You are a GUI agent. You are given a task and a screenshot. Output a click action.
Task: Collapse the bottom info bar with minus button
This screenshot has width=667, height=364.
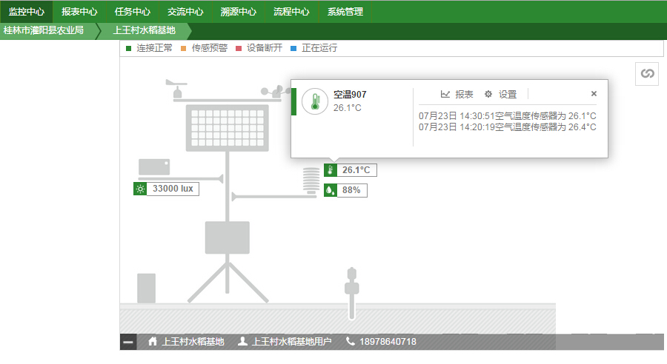[x=128, y=342]
